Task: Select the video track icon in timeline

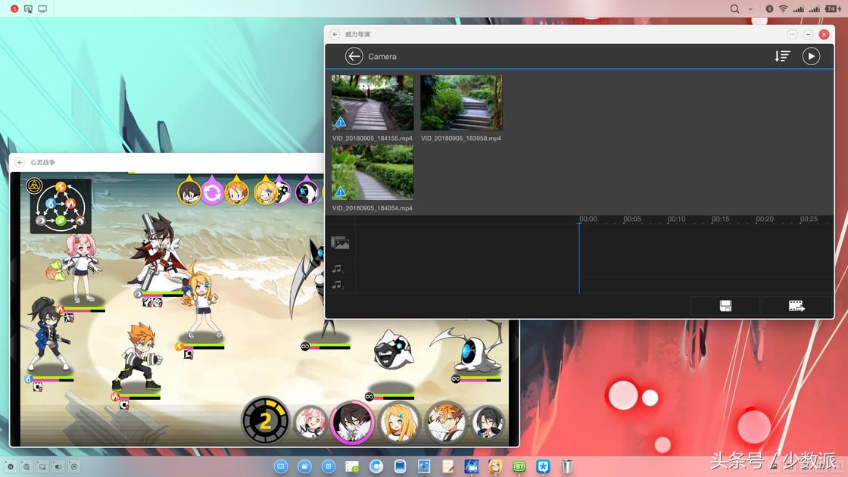Action: [340, 243]
